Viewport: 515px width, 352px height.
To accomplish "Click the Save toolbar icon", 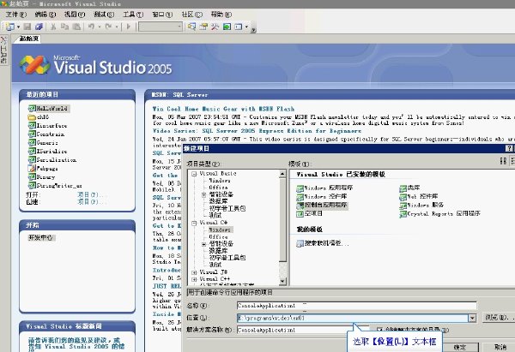I will point(27,27).
